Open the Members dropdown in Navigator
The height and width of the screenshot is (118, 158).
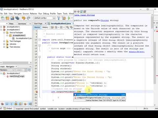pos(7,70)
